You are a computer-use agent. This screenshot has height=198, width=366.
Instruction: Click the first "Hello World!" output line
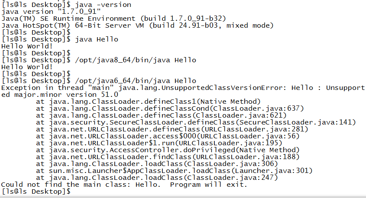coord(27,46)
